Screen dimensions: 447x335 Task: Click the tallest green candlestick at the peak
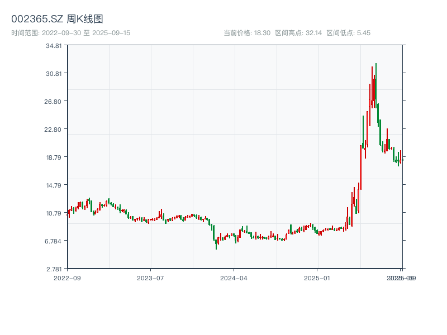[x=376, y=85]
